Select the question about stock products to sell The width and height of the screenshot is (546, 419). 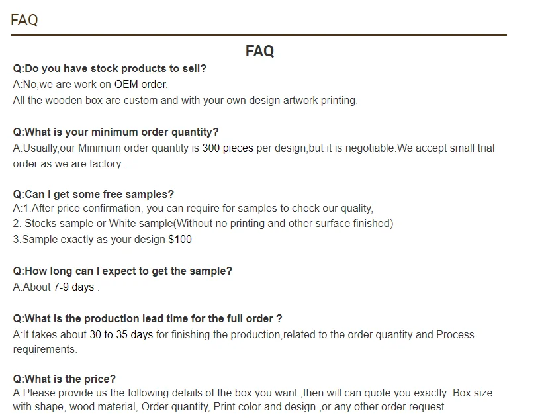[x=110, y=68]
